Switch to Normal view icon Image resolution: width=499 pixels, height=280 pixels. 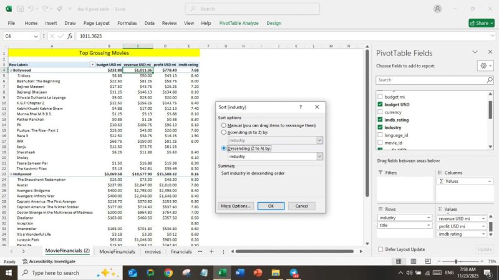pyautogui.click(x=399, y=261)
